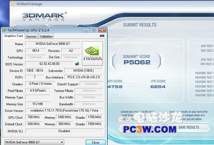
Task: Click the current Memory clock 1000 MHz
Action: click(x=64, y=117)
